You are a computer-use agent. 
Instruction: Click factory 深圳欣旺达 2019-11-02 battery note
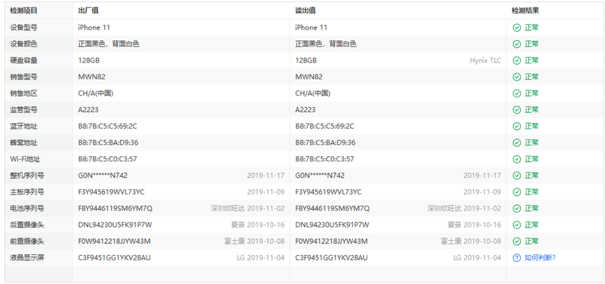[x=247, y=208]
